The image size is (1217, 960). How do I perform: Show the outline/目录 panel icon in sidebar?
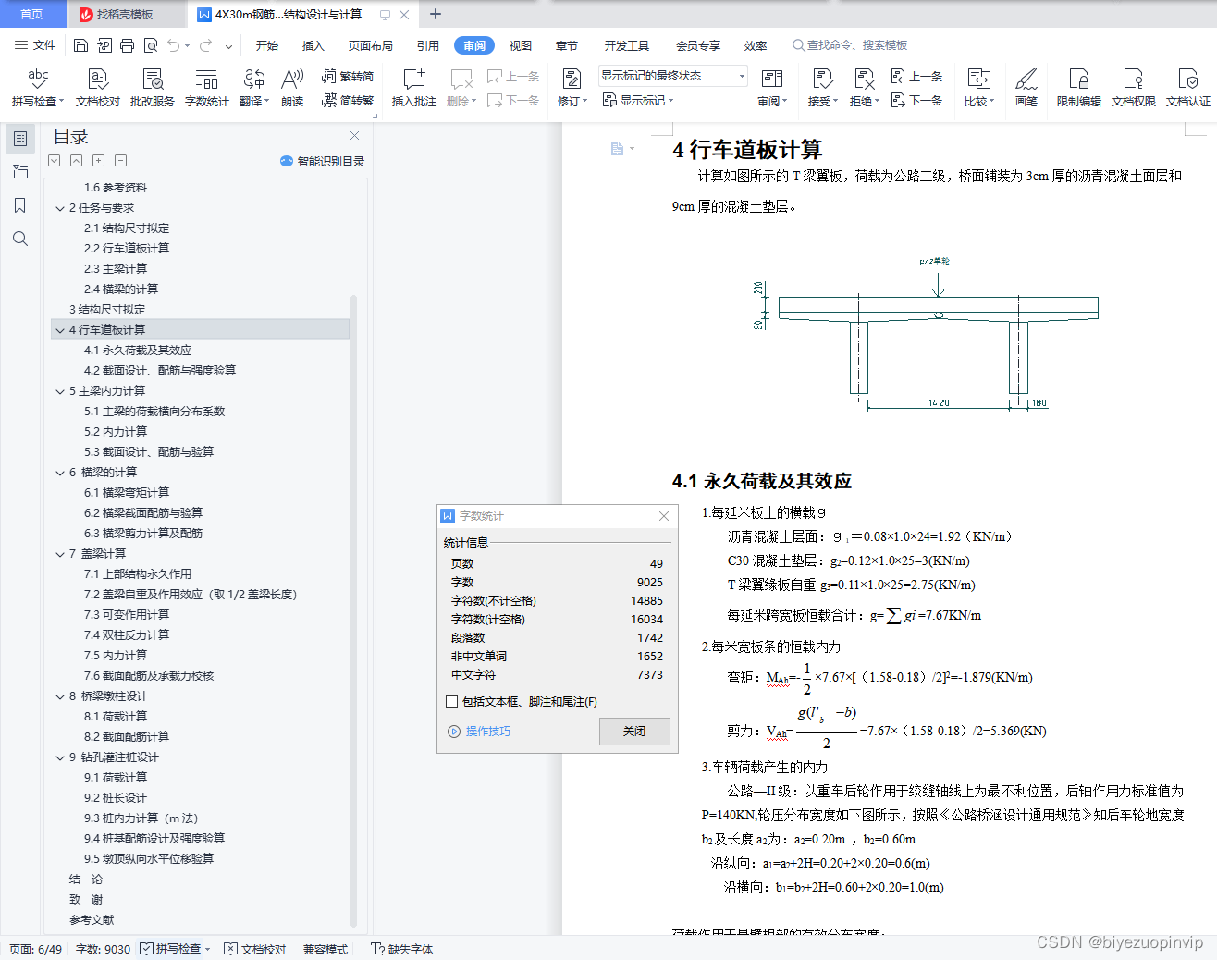20,139
